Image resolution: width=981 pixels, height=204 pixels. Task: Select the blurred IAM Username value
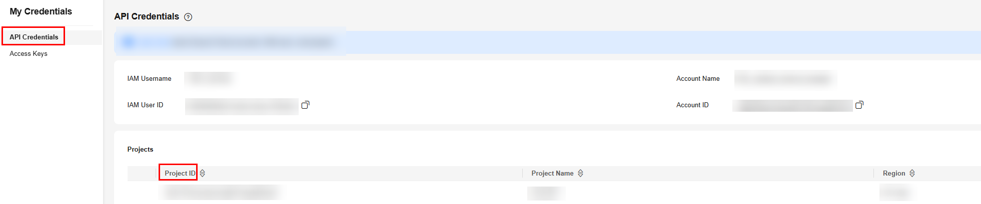point(210,78)
